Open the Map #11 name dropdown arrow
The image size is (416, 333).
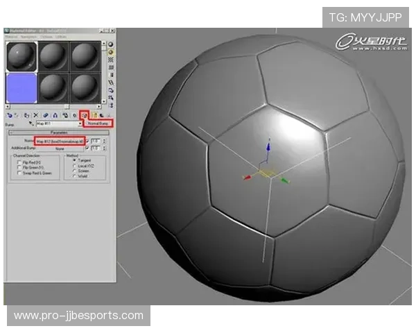[x=80, y=123]
